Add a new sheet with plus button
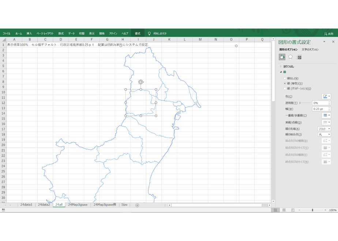Image resolution: width=338 pixels, height=241 pixels. (137, 205)
